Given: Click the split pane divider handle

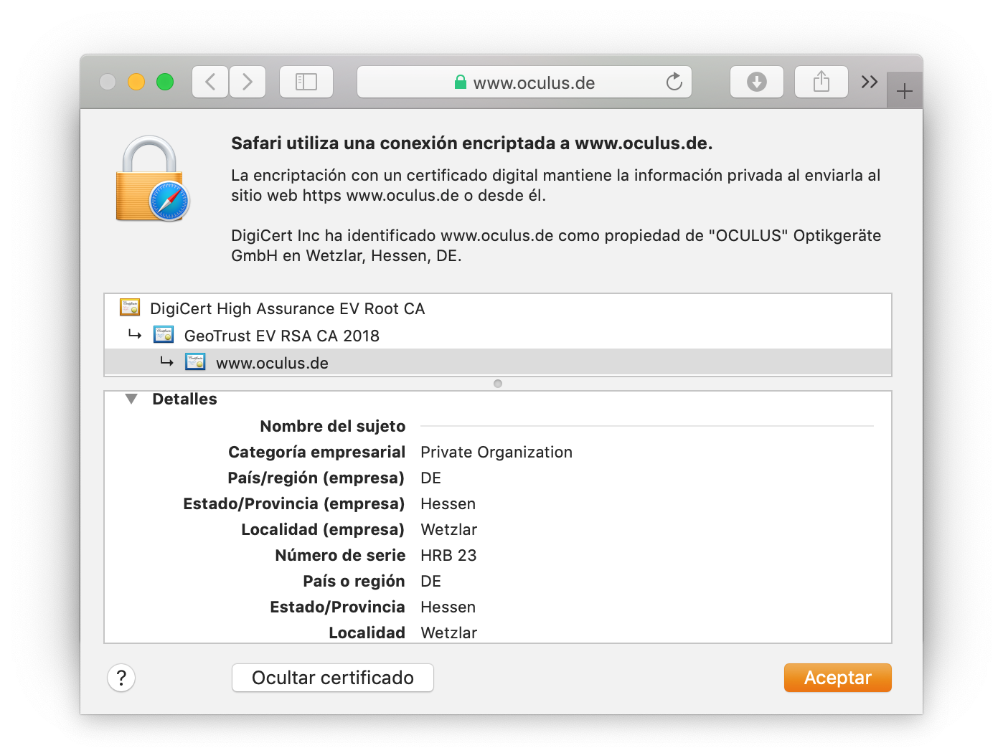Looking at the screenshot, I should click(x=498, y=384).
